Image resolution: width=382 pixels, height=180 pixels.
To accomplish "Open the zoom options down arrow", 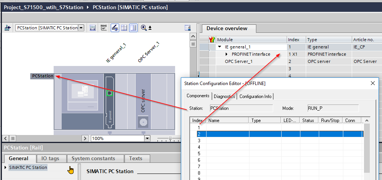I will [x=150, y=28].
